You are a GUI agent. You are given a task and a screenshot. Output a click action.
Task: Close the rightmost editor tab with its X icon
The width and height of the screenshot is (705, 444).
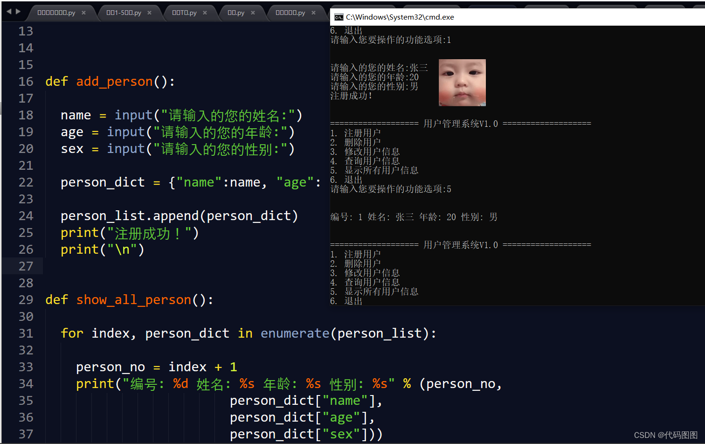[314, 14]
